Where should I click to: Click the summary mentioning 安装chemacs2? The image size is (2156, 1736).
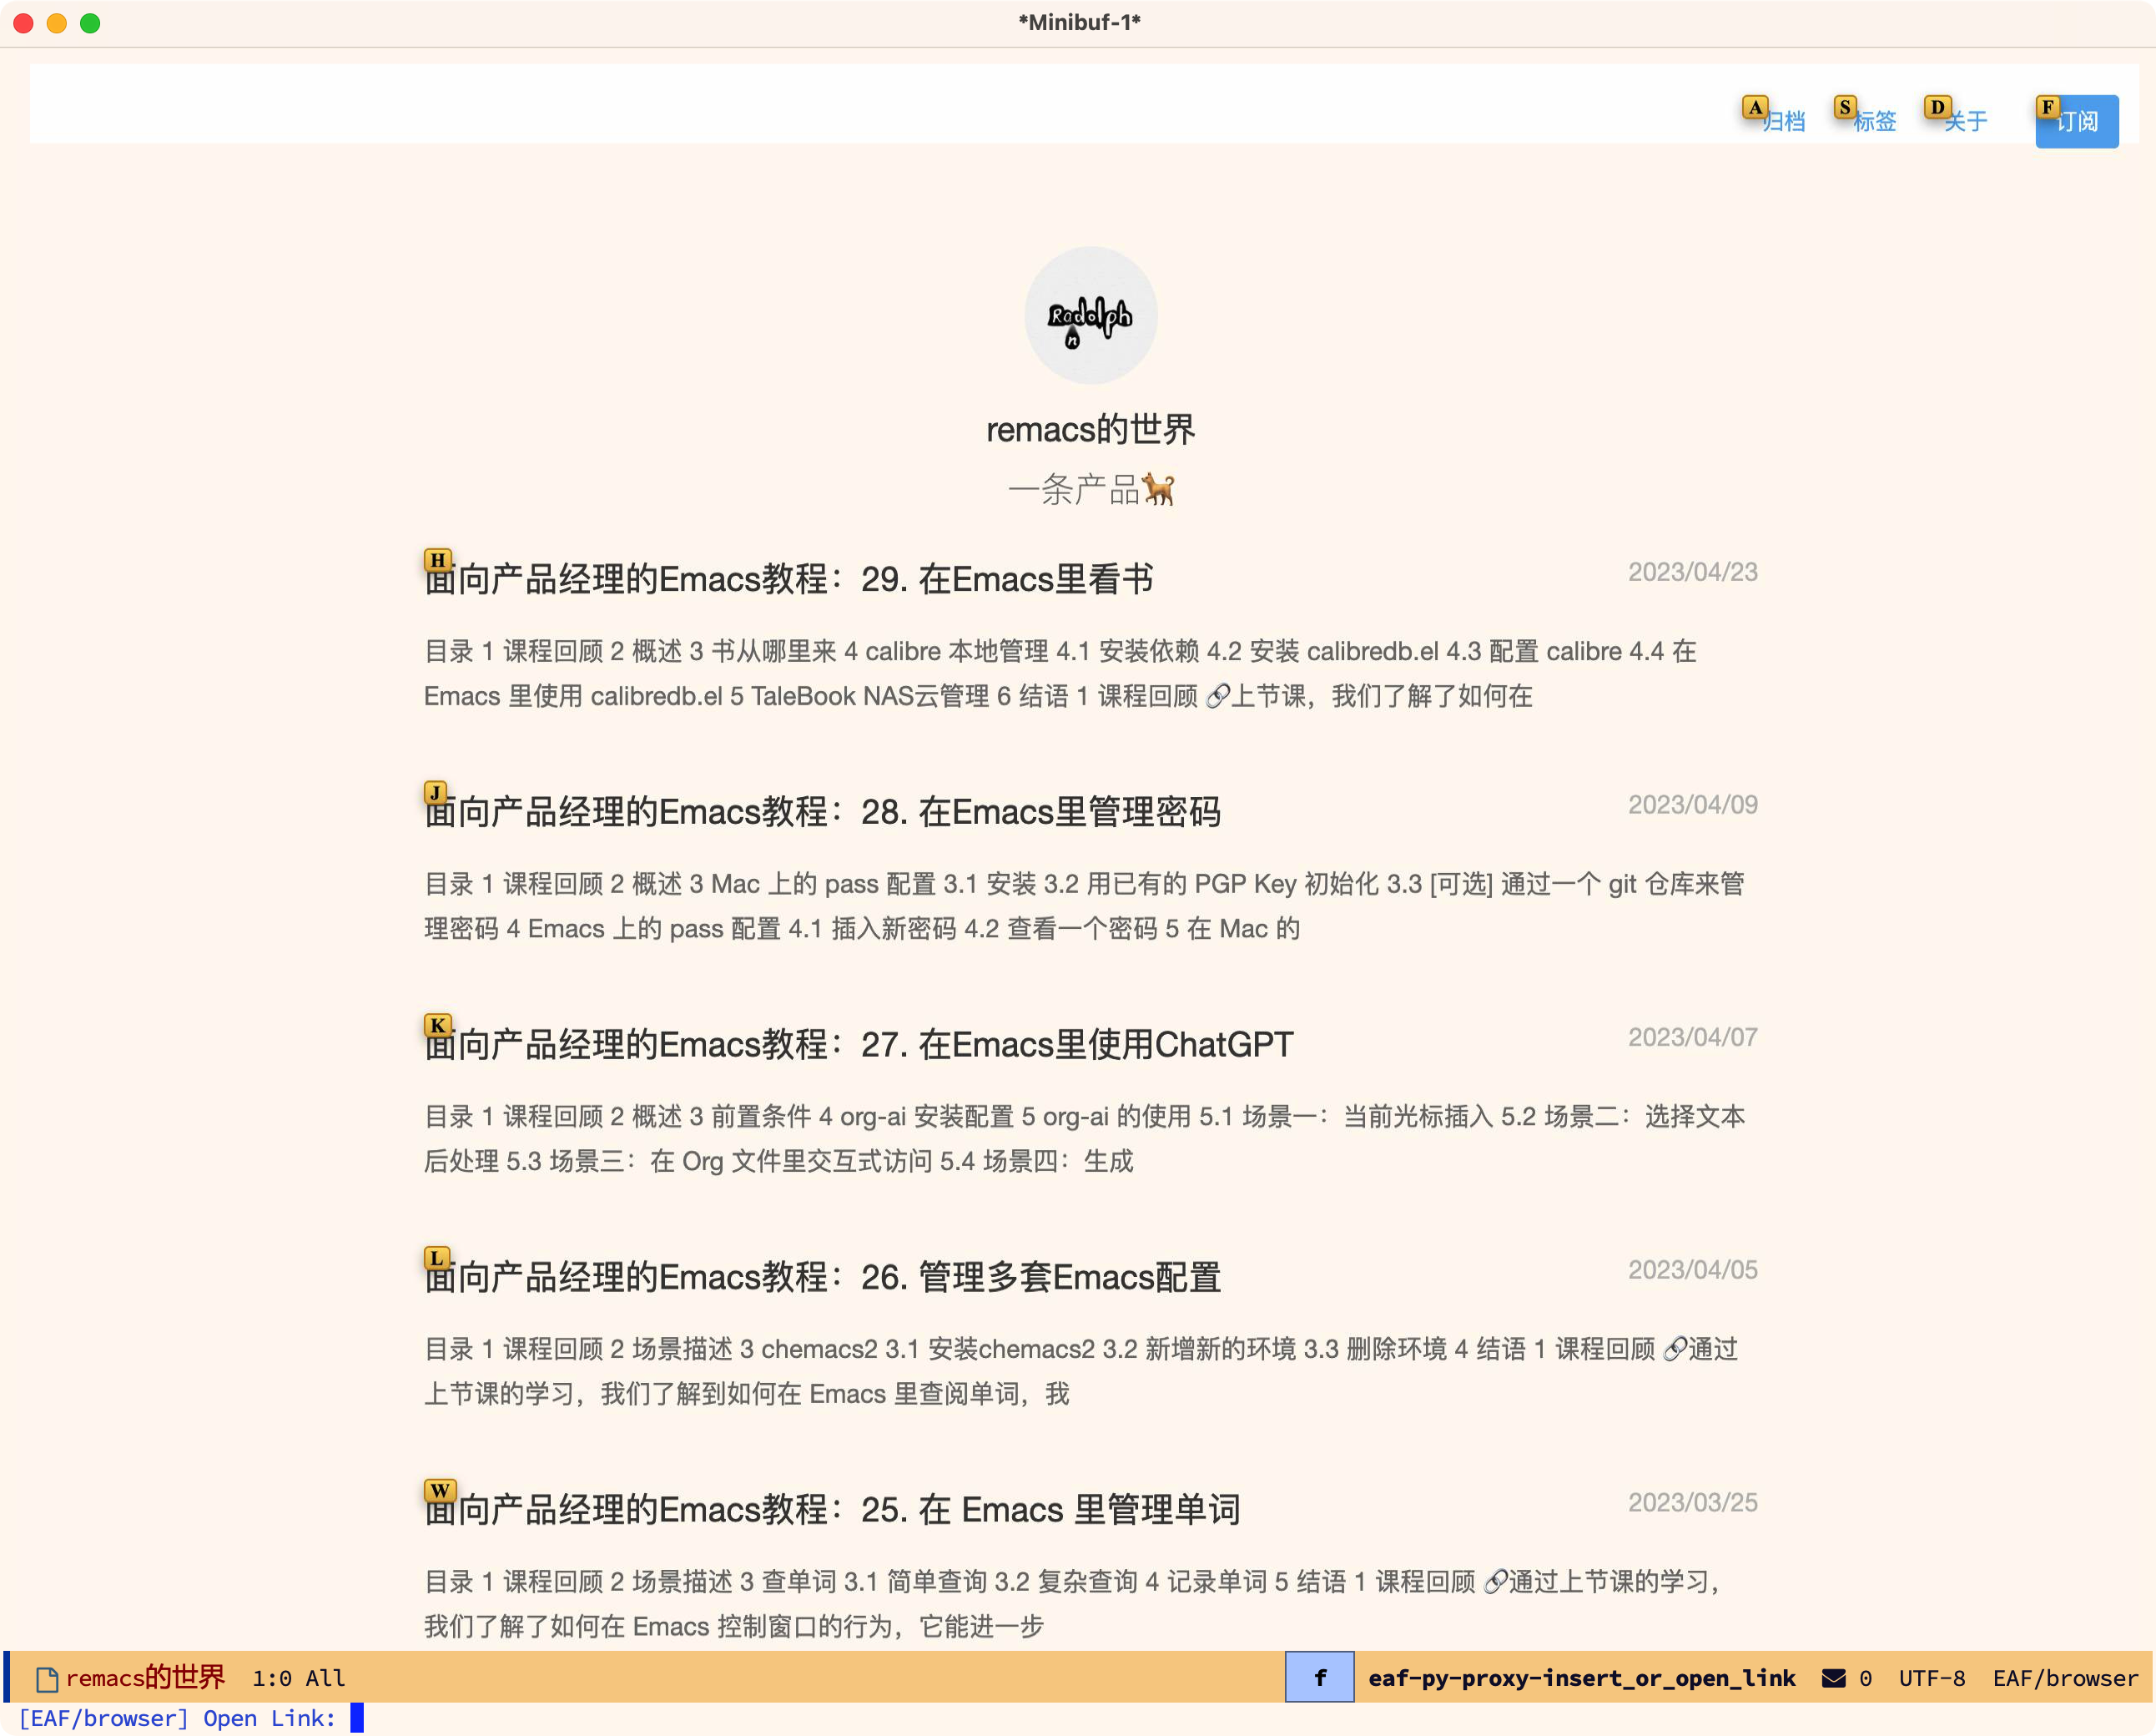[x=1081, y=1370]
